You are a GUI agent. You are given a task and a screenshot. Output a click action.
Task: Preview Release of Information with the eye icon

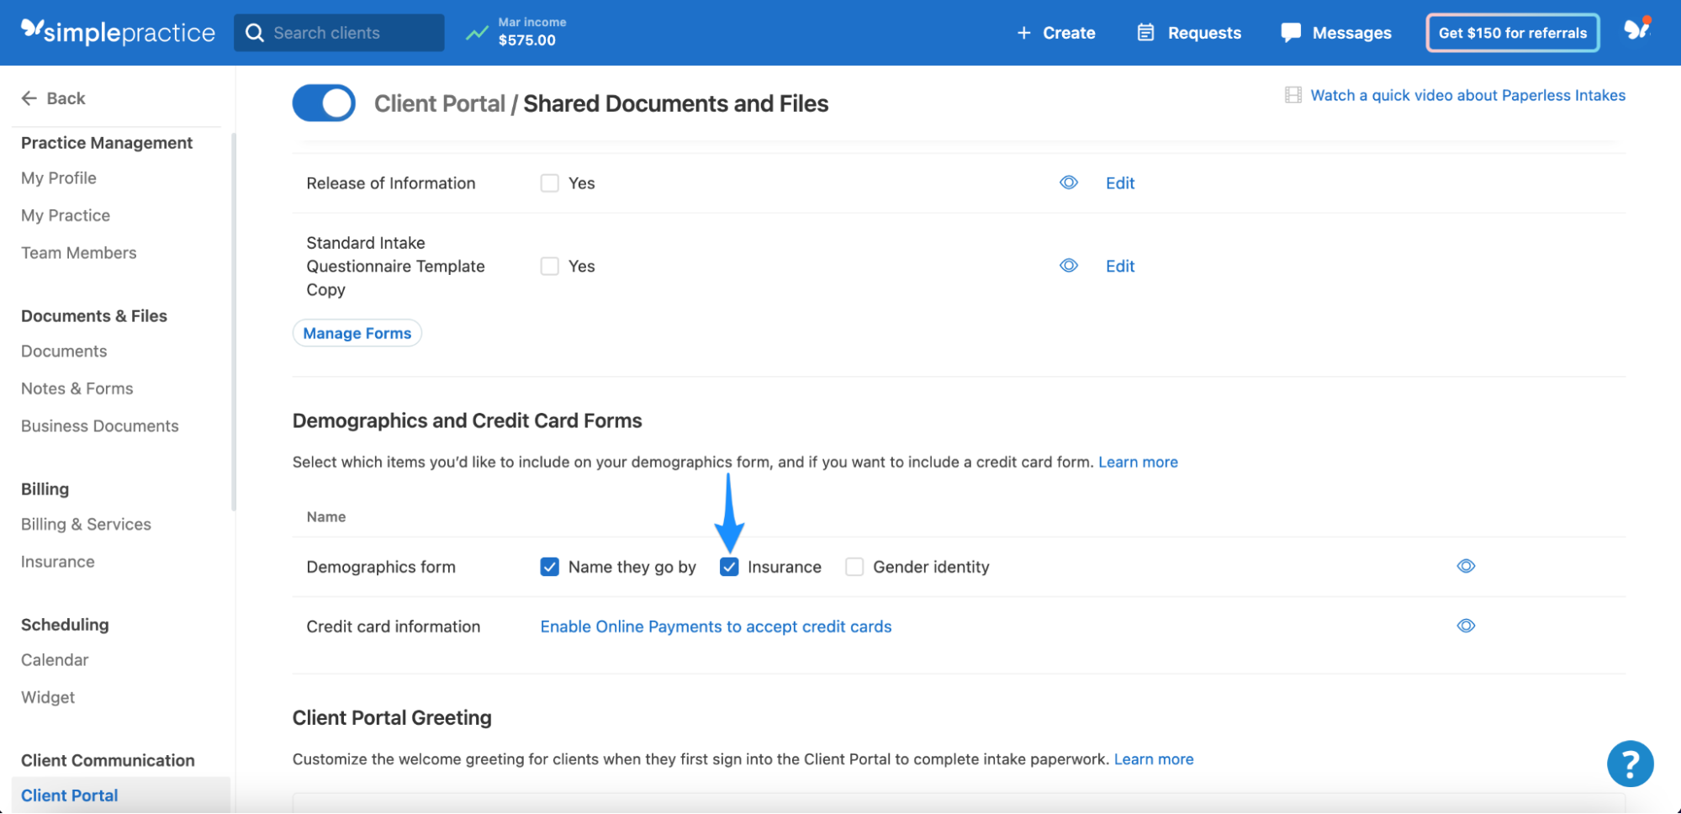tap(1068, 182)
